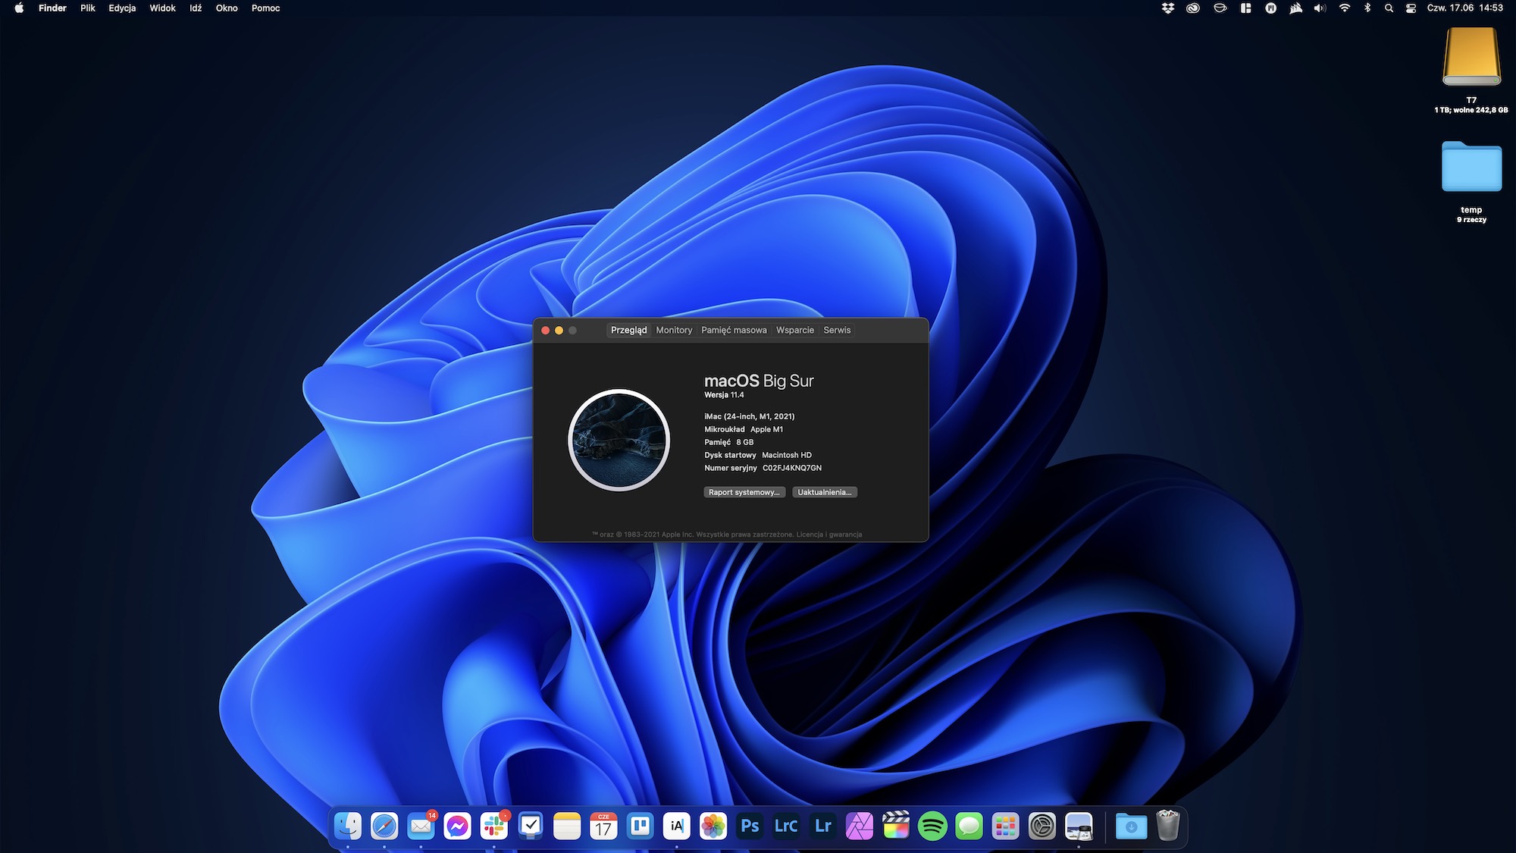
Task: Switch to the Serwis tab
Action: 837,330
